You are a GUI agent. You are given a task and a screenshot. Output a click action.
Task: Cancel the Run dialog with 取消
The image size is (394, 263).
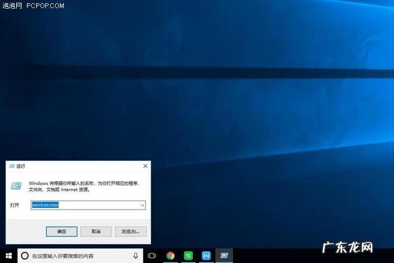(96, 231)
